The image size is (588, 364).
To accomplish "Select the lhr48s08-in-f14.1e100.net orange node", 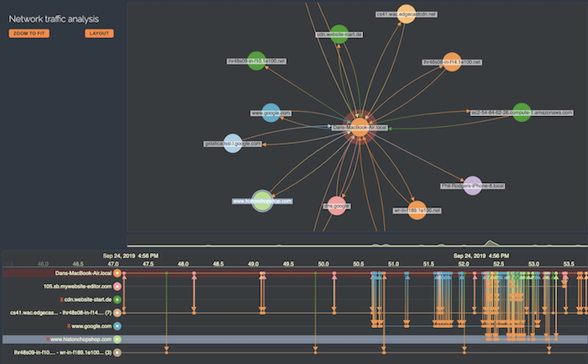I will coord(452,62).
